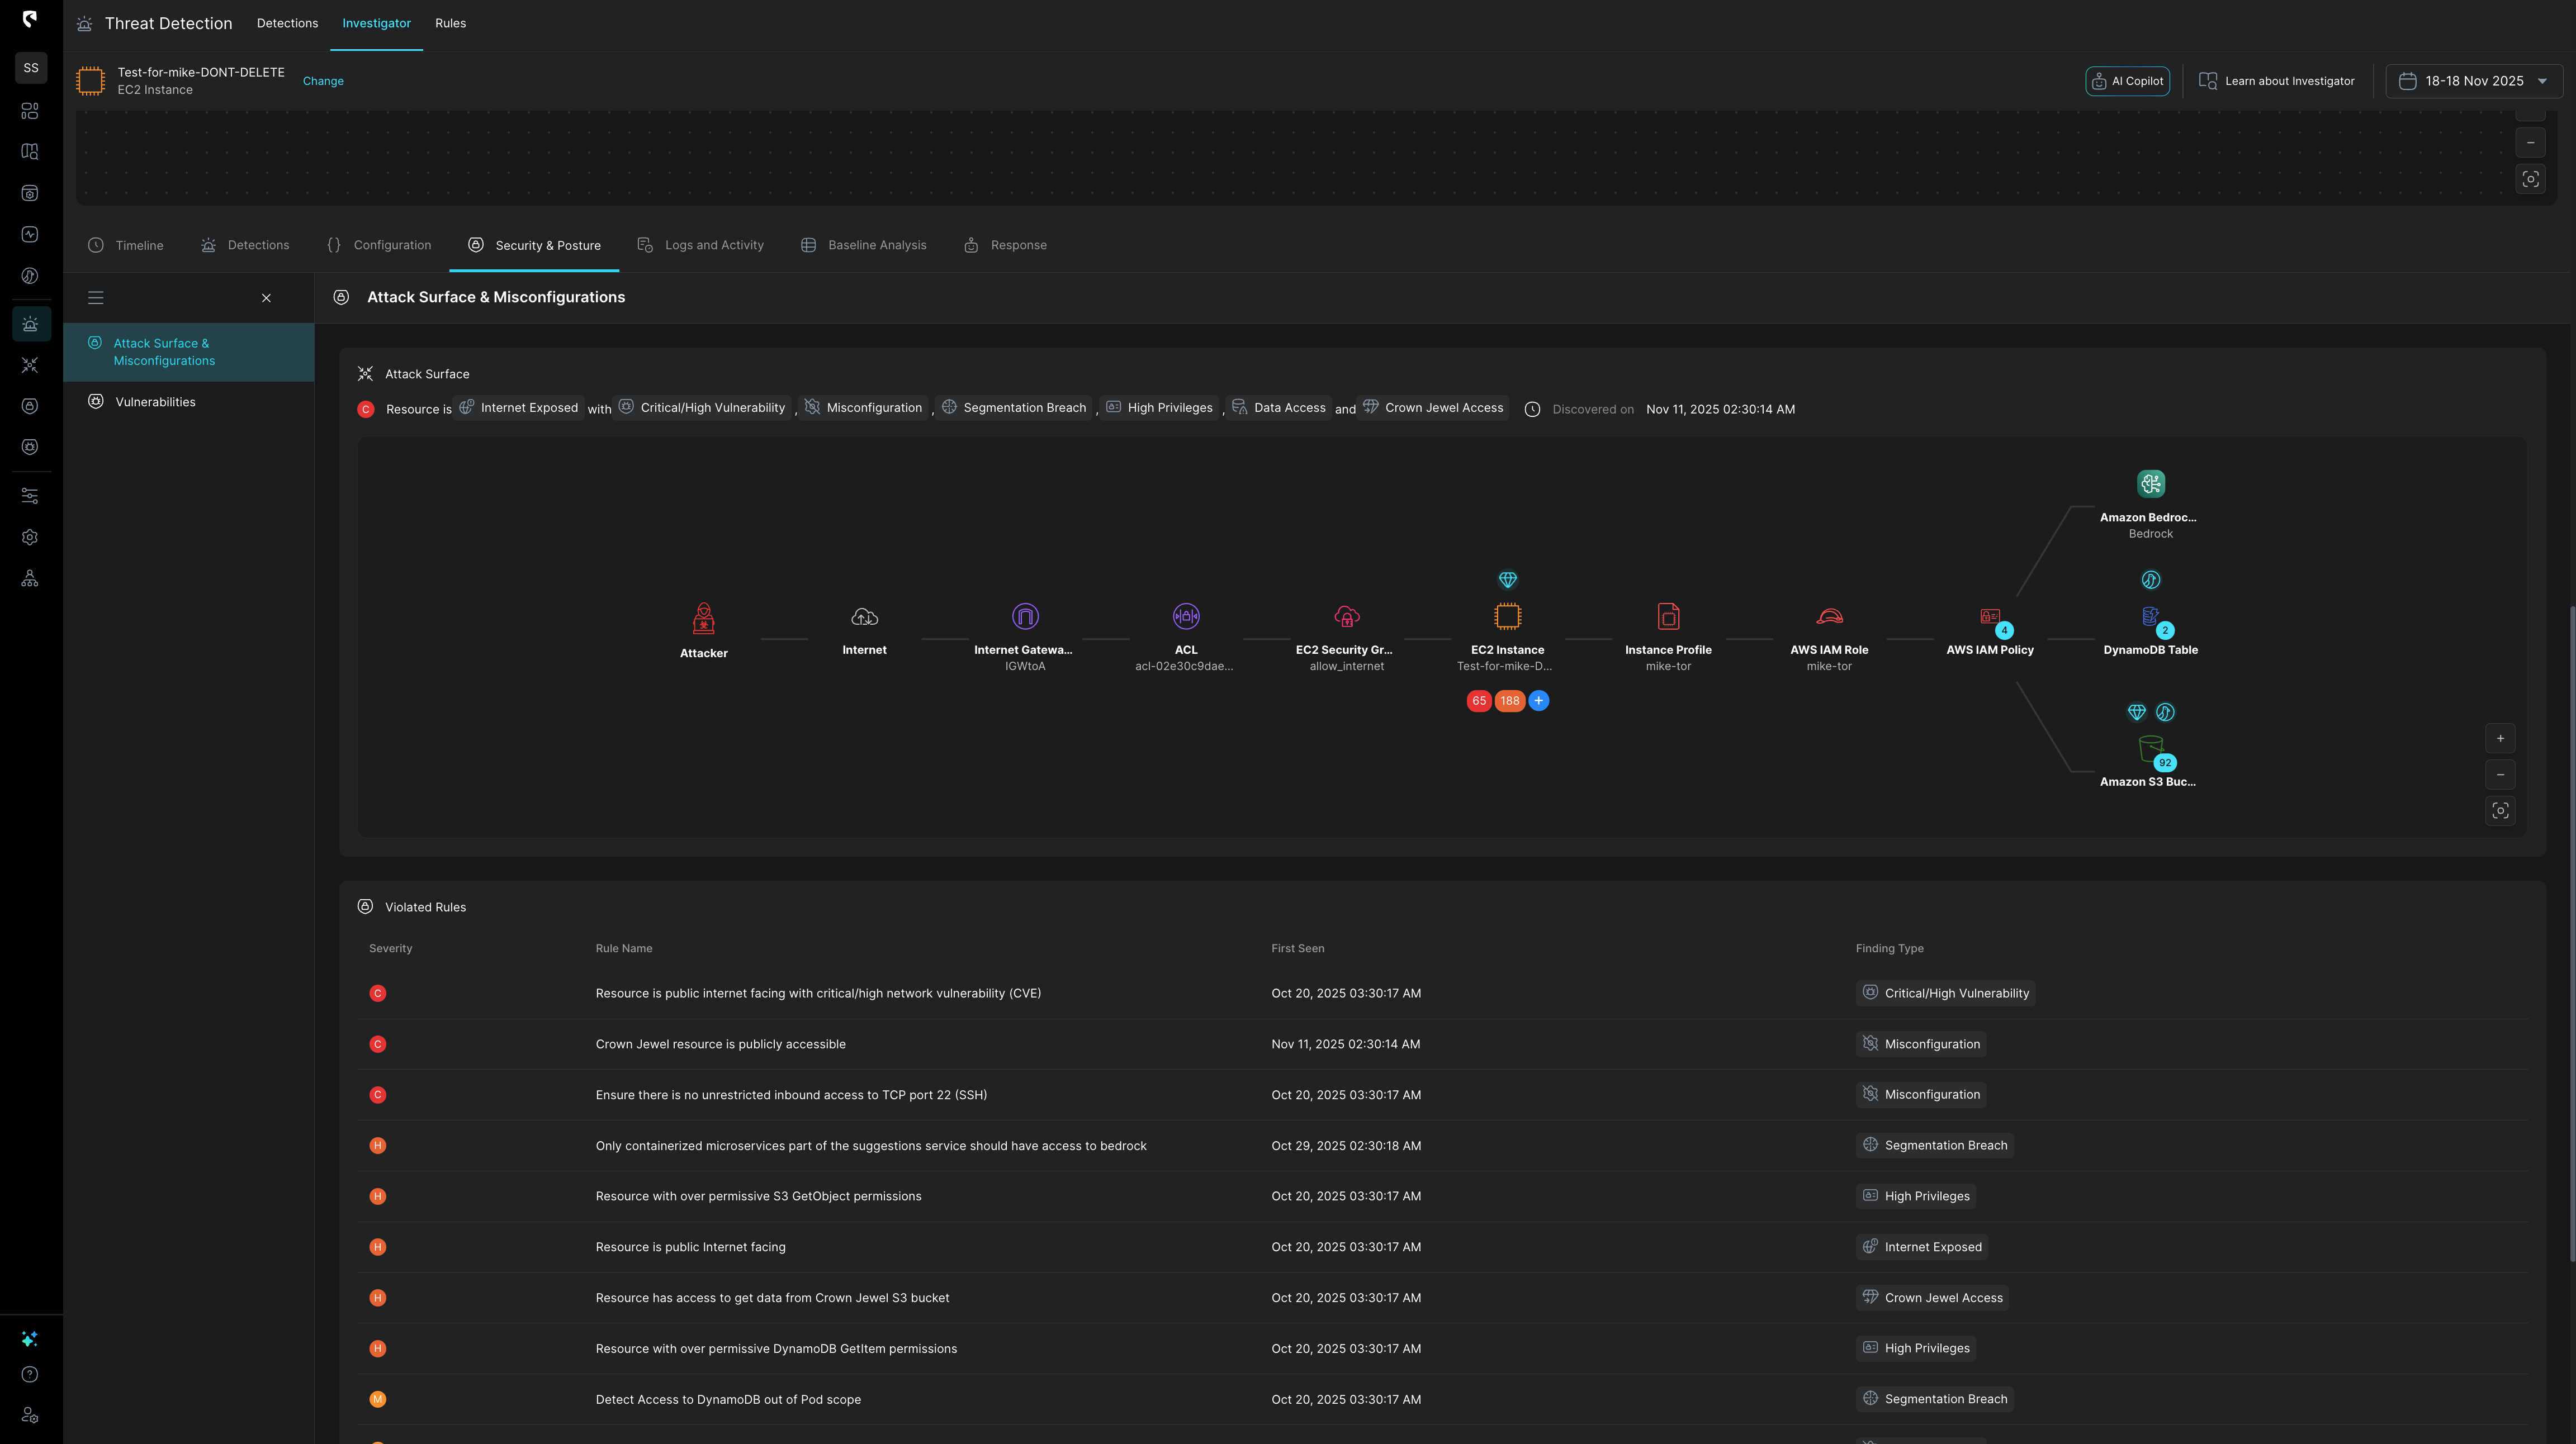
Task: Open the 18-18 Nov 2025 date dropdown
Action: (x=2474, y=81)
